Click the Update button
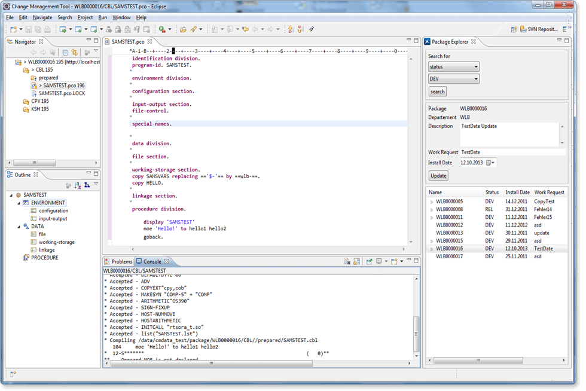 [x=438, y=175]
